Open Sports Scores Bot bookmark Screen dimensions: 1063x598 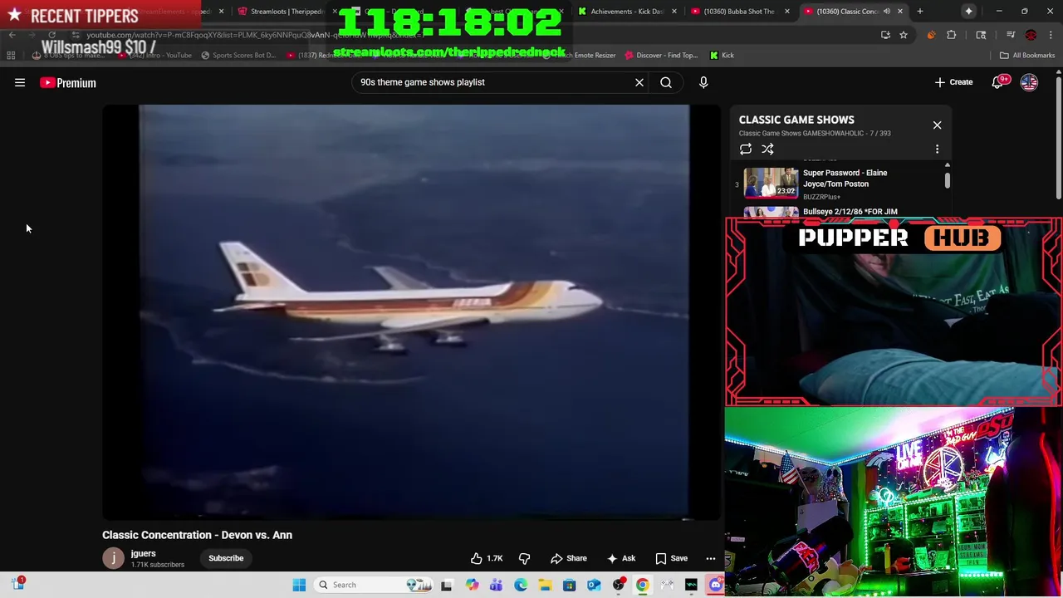coord(238,55)
